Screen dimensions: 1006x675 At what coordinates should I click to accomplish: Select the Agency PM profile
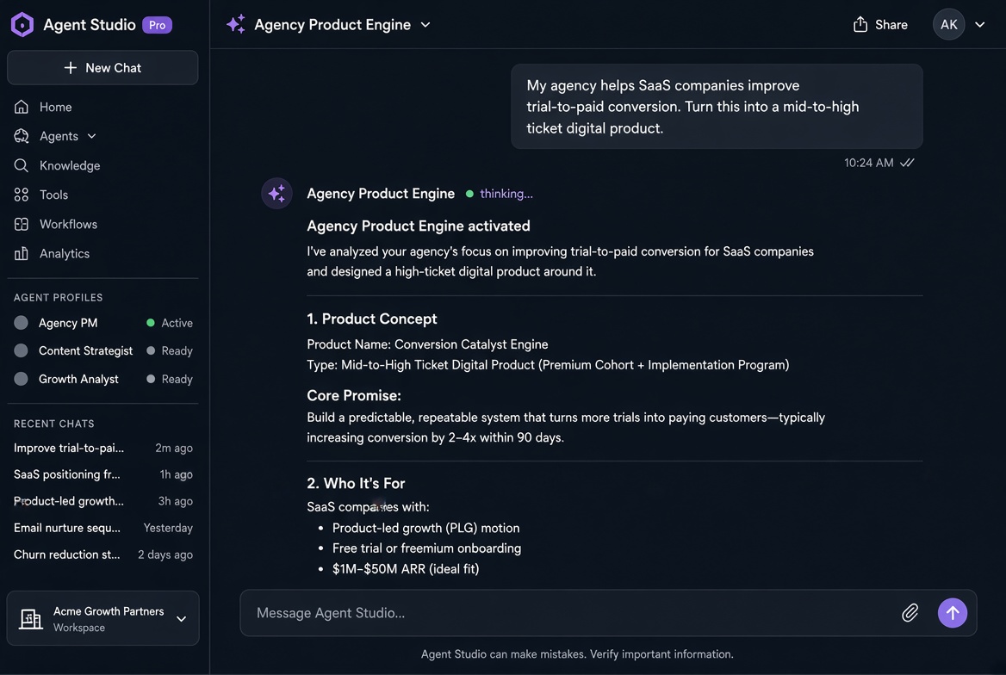102,323
